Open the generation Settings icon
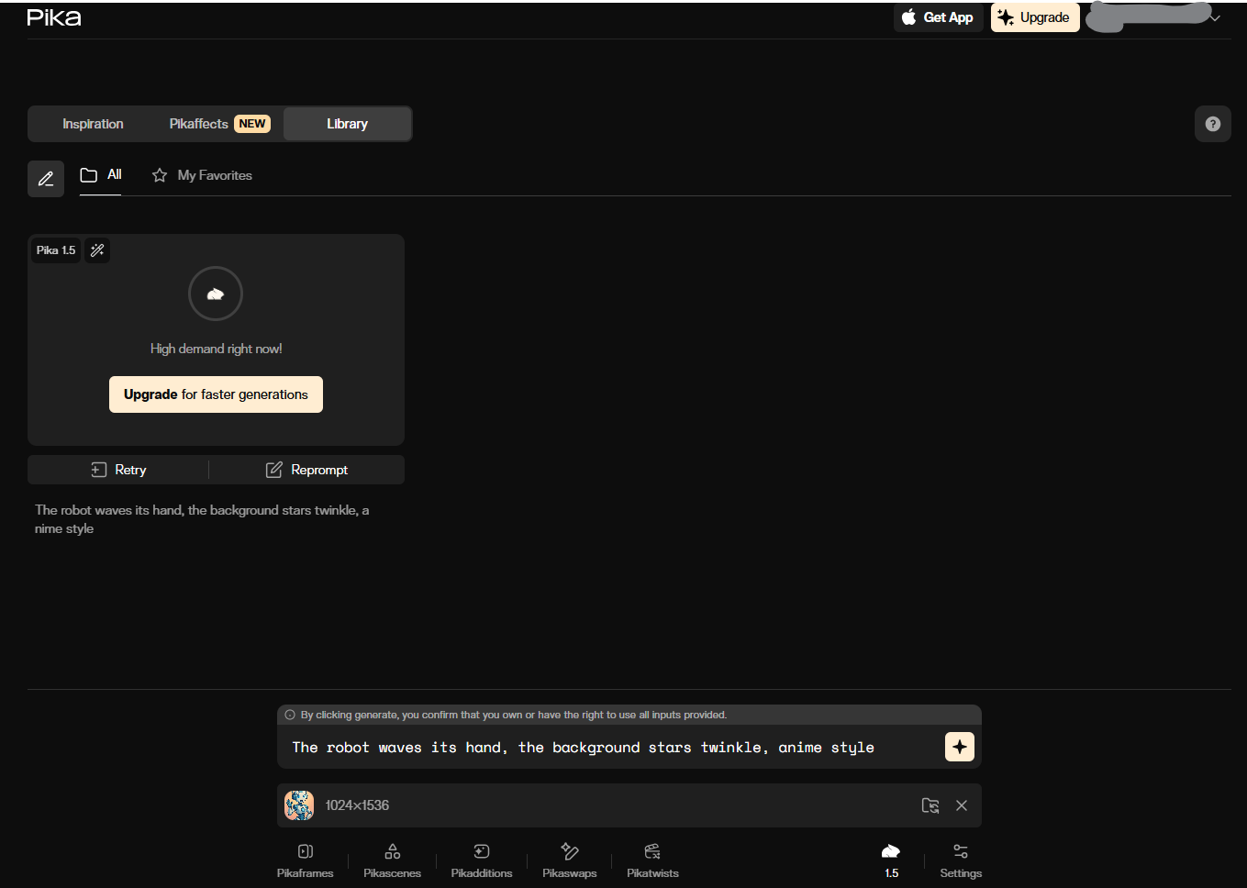 tap(961, 852)
